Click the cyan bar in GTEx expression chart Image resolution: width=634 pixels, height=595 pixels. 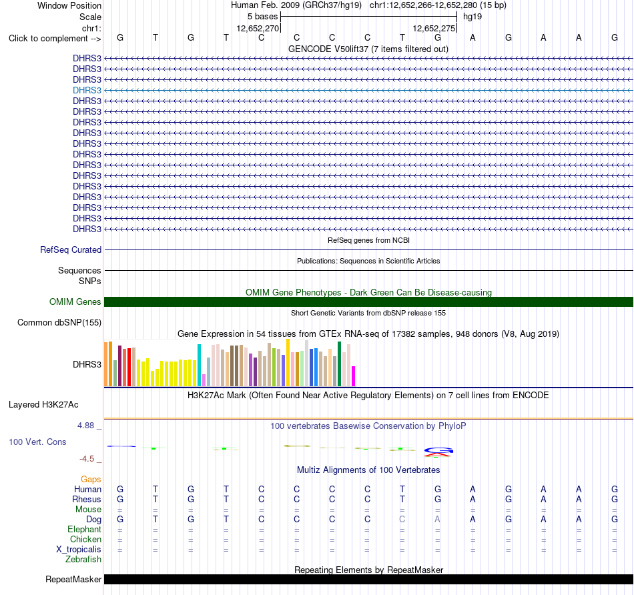[x=200, y=366]
